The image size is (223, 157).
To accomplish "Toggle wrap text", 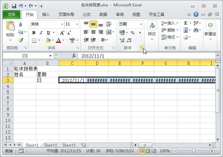I will coord(109,24).
